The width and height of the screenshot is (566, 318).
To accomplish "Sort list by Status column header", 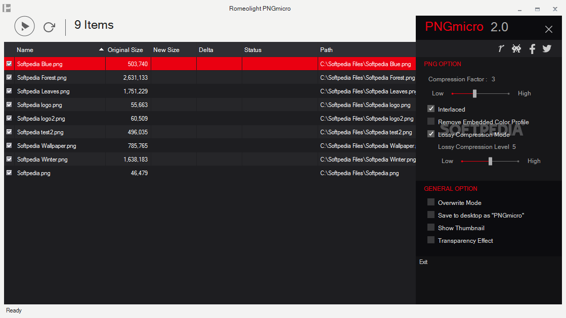I will pyautogui.click(x=280, y=49).
